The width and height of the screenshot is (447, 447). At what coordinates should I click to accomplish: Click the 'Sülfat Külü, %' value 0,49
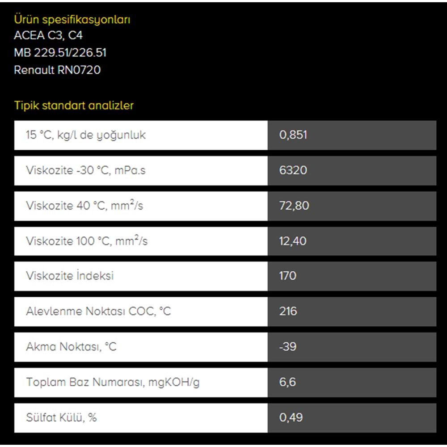coord(291,417)
